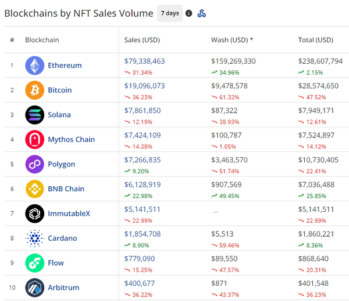Open the Arbitrum blockchain name link

(63, 287)
